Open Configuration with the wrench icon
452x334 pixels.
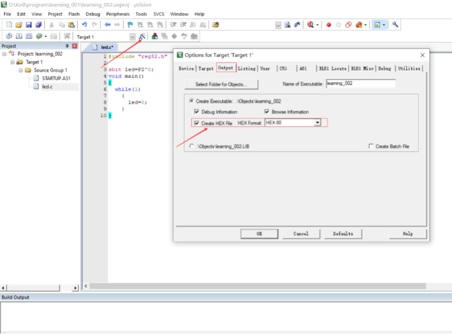point(395,25)
